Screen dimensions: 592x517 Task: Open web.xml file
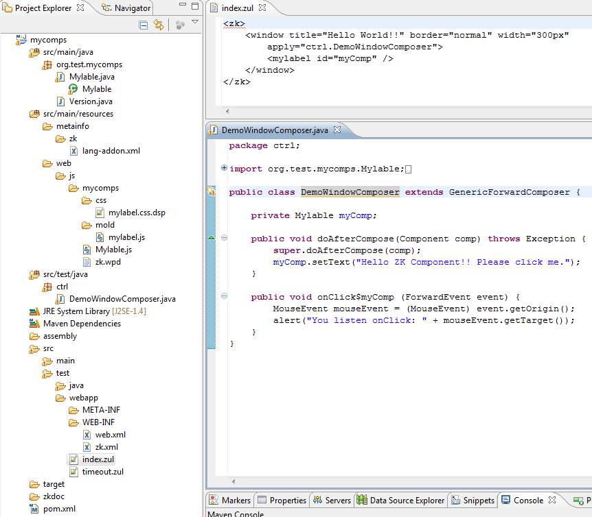click(111, 435)
